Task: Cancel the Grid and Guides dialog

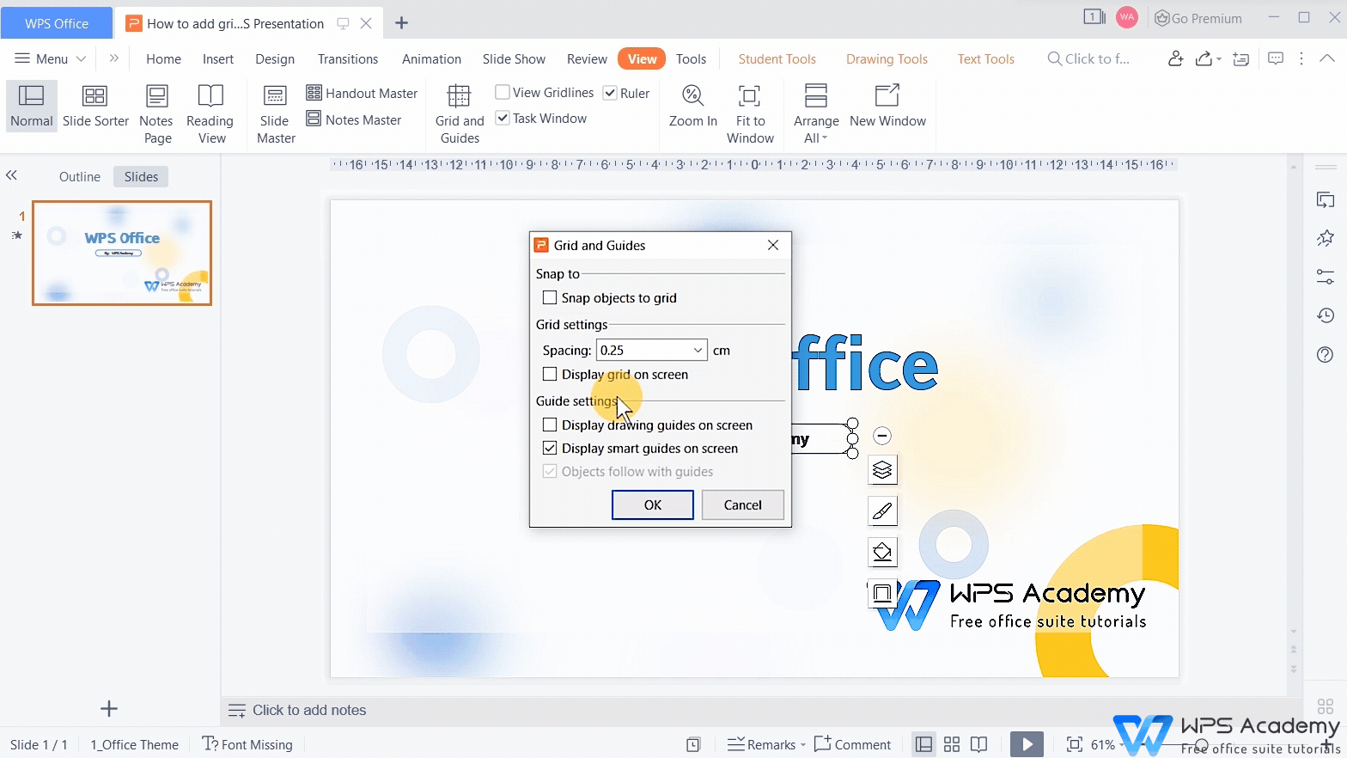Action: click(x=742, y=504)
